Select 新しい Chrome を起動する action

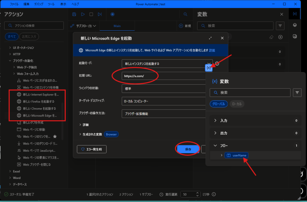click(x=36, y=108)
